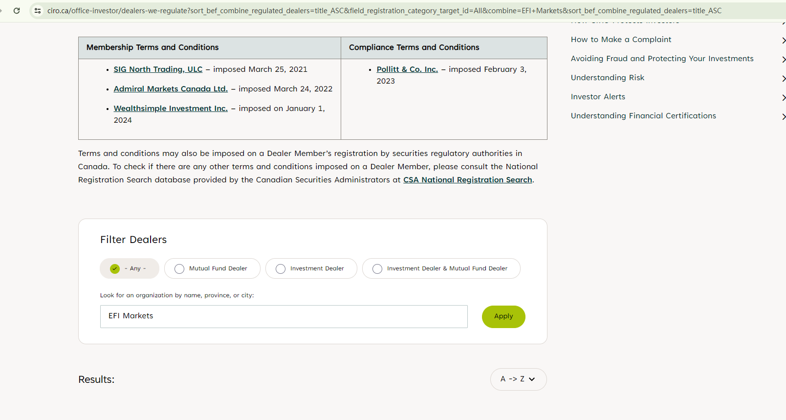Open Investor Alerts sidebar menu item

(x=598, y=97)
